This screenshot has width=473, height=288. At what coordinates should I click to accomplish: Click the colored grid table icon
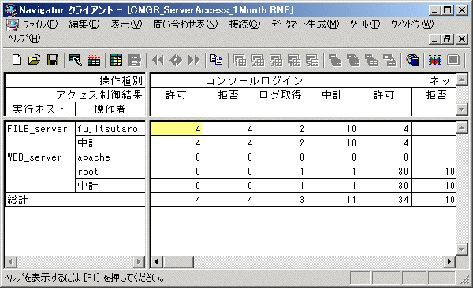(x=116, y=60)
